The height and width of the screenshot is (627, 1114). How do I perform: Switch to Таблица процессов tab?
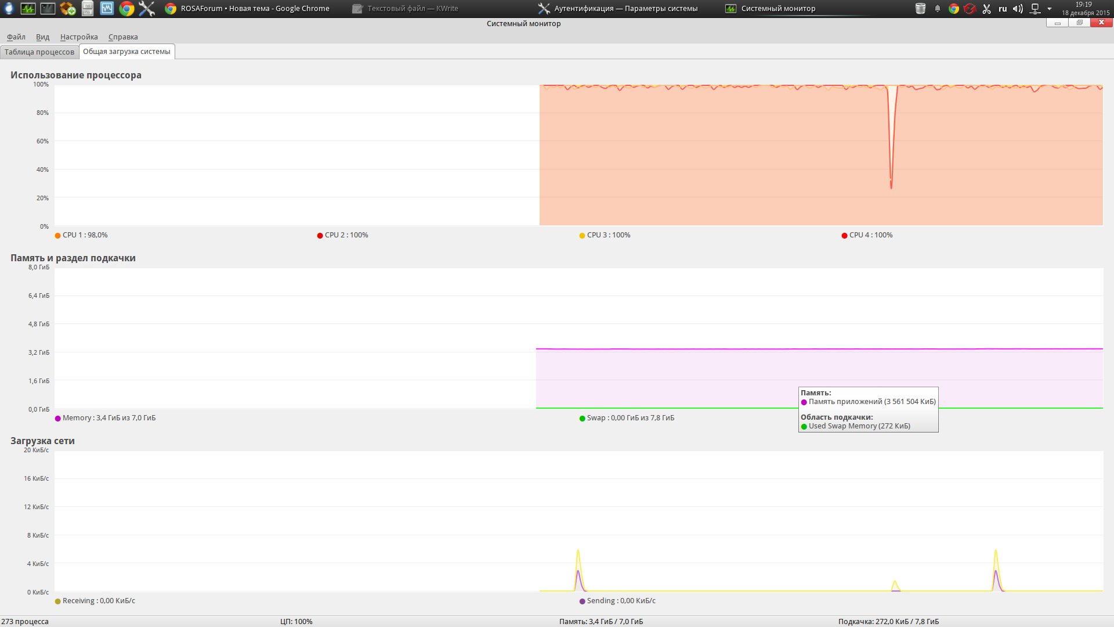click(x=39, y=52)
